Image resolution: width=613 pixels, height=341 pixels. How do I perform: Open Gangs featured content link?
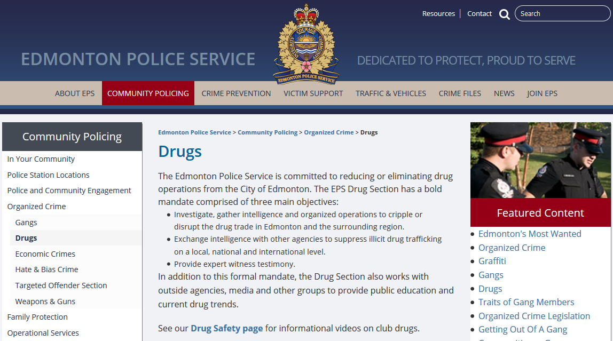[x=491, y=275]
